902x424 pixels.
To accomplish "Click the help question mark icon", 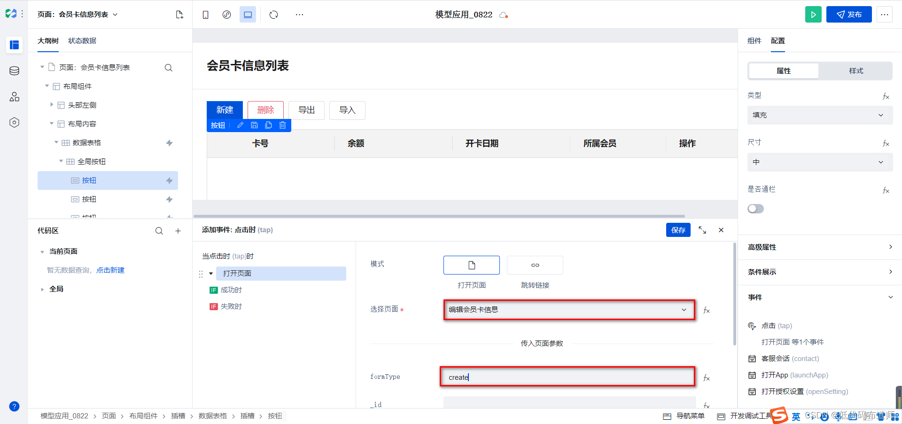I will 14,407.
